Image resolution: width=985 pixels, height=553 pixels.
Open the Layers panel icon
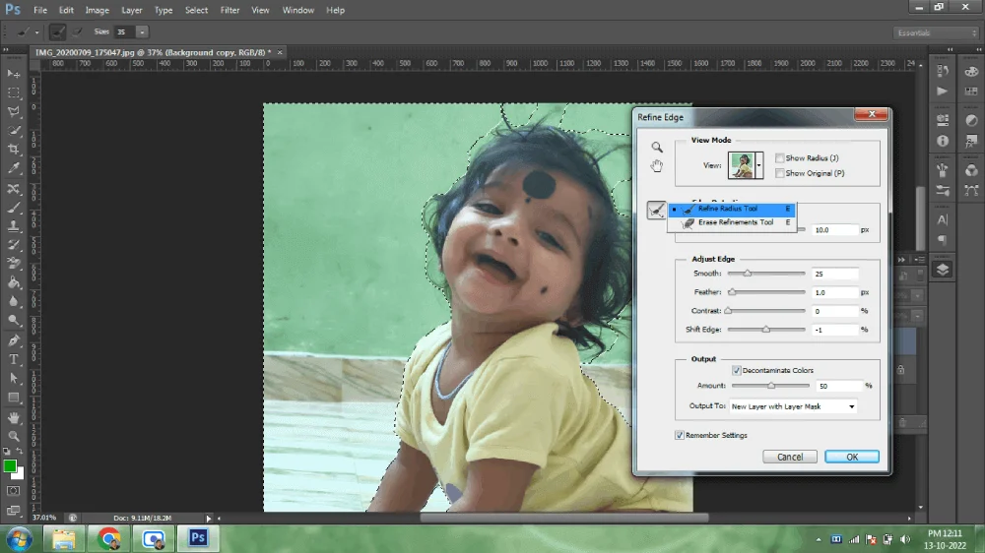943,270
